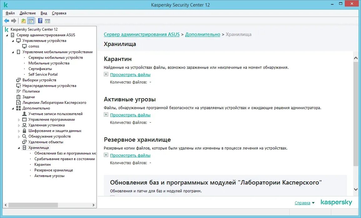Viewport: 361px width, 218px height.
Task: Open Просмотреть файлы under Активные угрозы
Action: (130, 115)
